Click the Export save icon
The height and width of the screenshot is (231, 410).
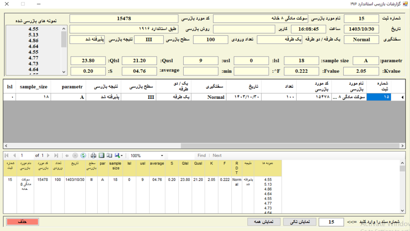click(x=117, y=155)
